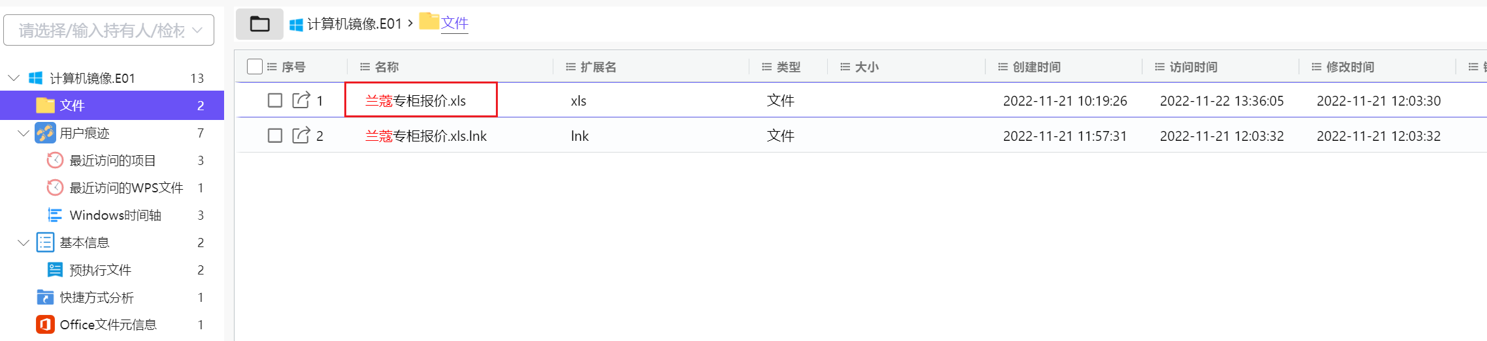This screenshot has height=341, width=1487.
Task: Click the export icon on row 1
Action: [x=301, y=100]
